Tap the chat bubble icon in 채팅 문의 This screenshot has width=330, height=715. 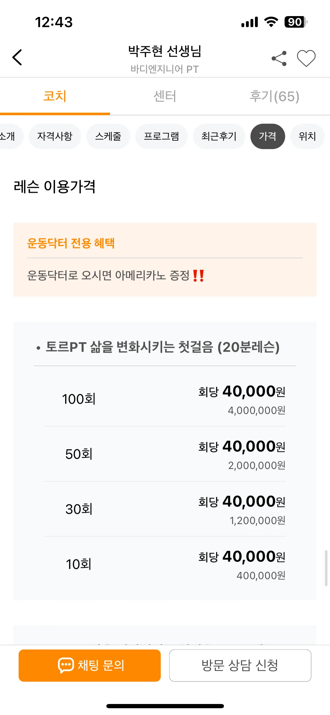(x=66, y=665)
